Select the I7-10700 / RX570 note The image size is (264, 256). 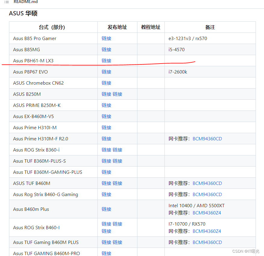point(187,224)
